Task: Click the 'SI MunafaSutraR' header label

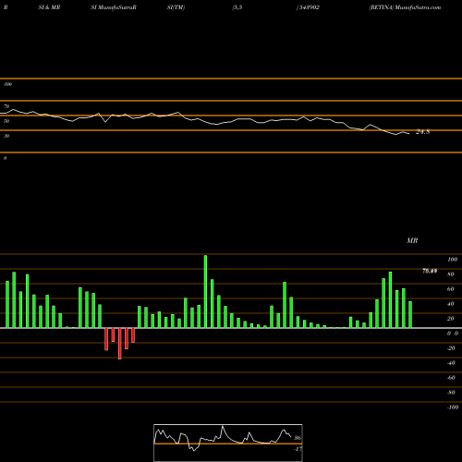Action: (x=114, y=7)
